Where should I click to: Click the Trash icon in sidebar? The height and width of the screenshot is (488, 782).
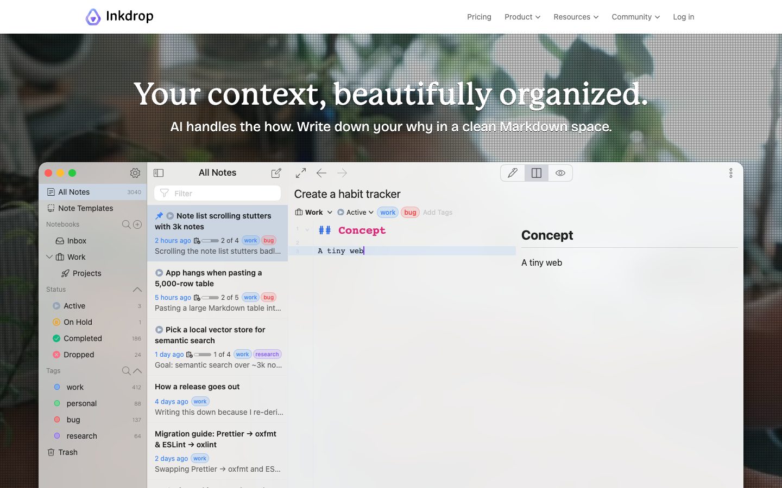(51, 452)
